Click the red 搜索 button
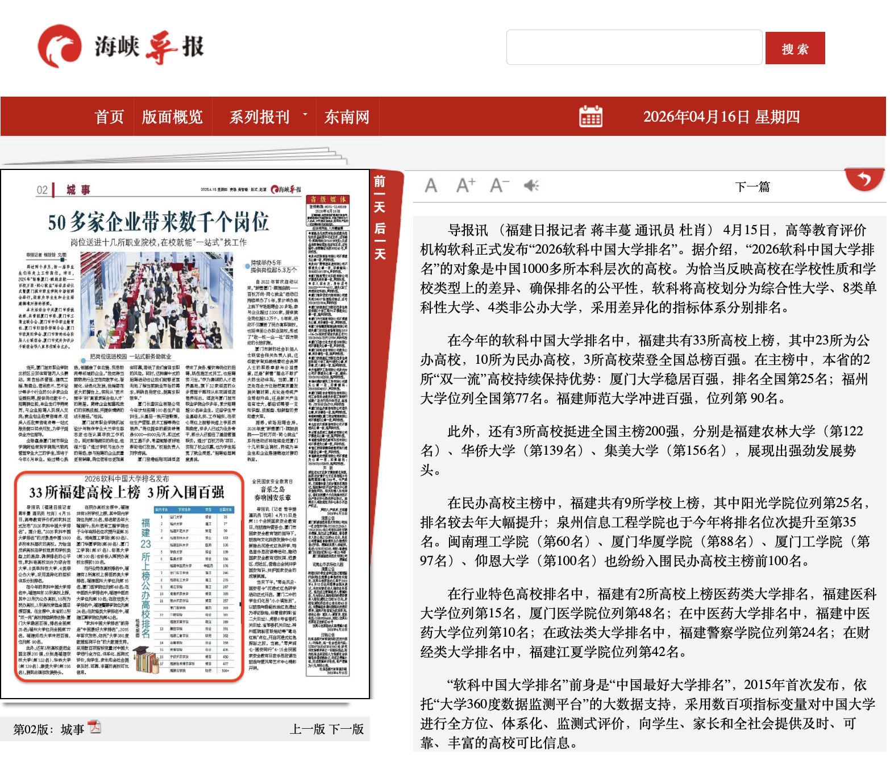 [x=795, y=49]
